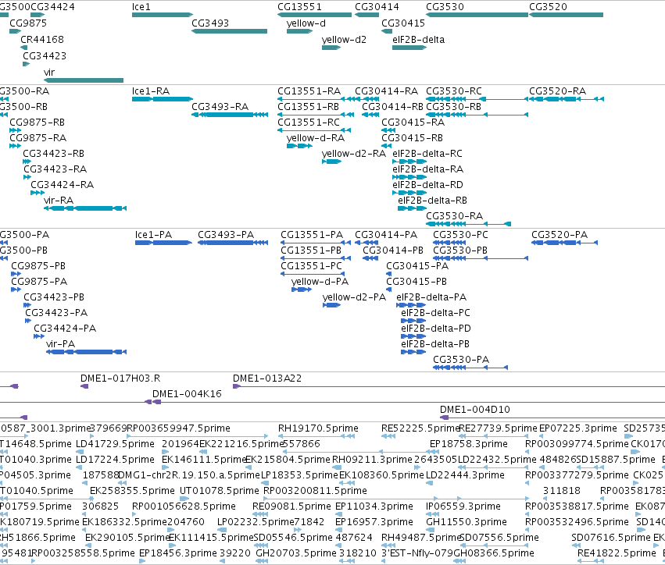
Task: Click protein yellow-d-PA
Action: [320, 282]
